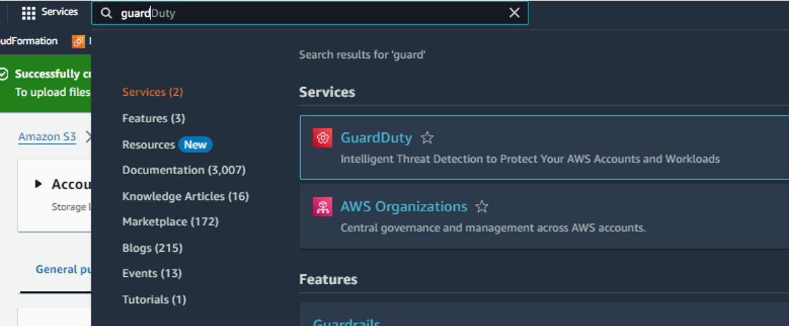789x326 pixels.
Task: Click the orange bookmark icon beside CloudFormation
Action: (78, 42)
